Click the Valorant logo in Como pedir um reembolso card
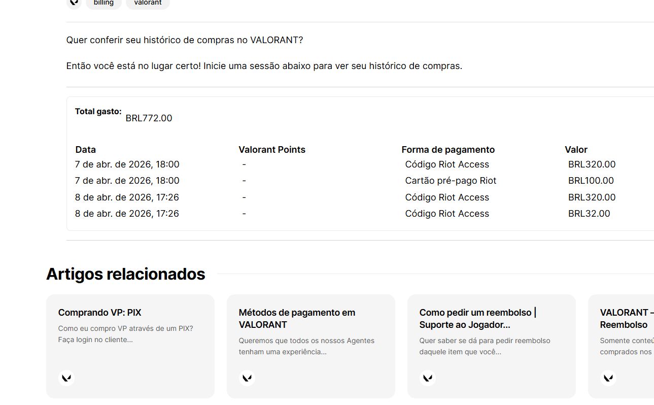This screenshot has width=654, height=405. 428,378
